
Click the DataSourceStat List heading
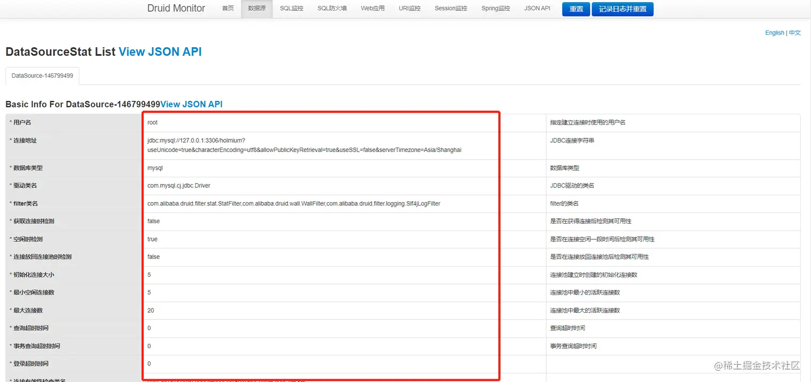click(60, 52)
